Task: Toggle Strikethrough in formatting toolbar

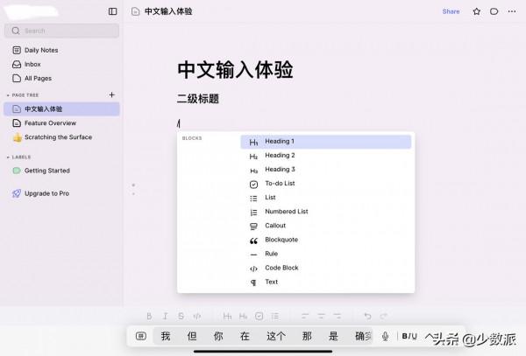Action: click(181, 316)
